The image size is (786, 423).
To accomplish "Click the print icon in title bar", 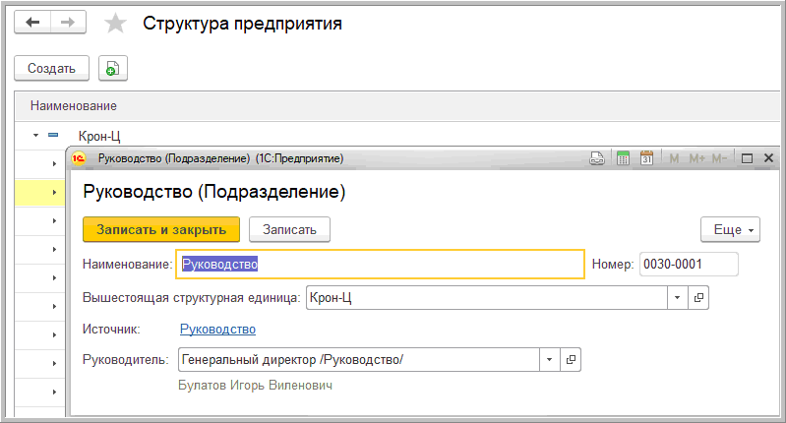I will [x=596, y=158].
